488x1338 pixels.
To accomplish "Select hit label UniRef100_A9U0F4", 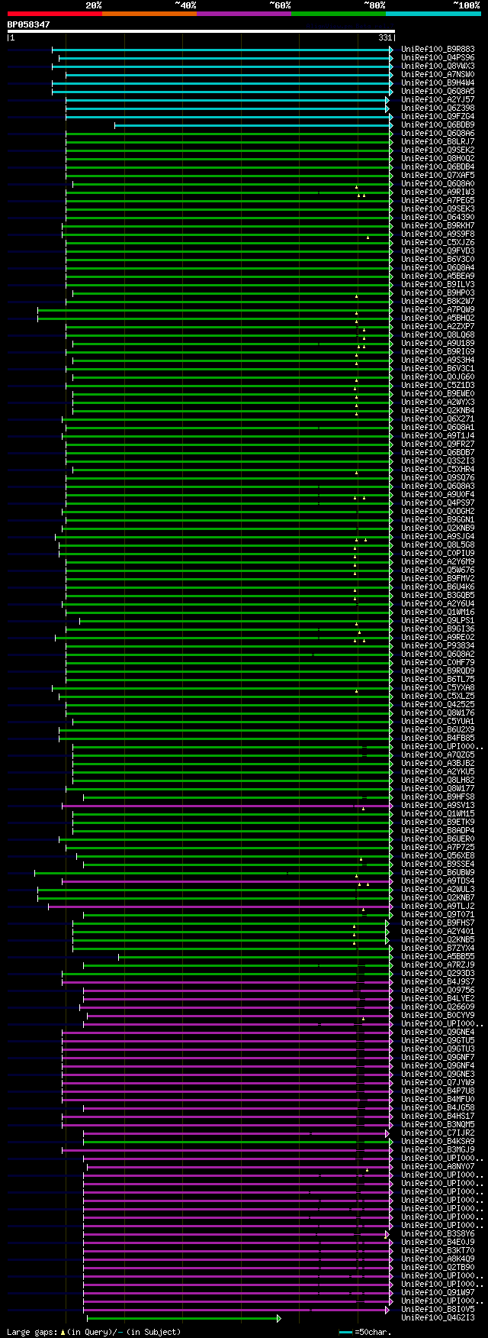I will (438, 495).
